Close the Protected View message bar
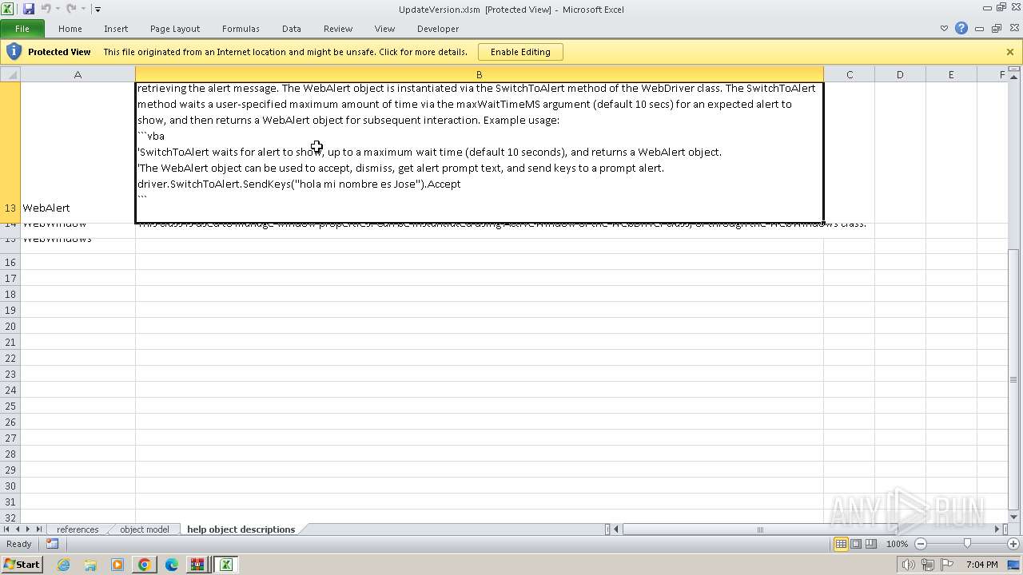1023x575 pixels. [1010, 52]
